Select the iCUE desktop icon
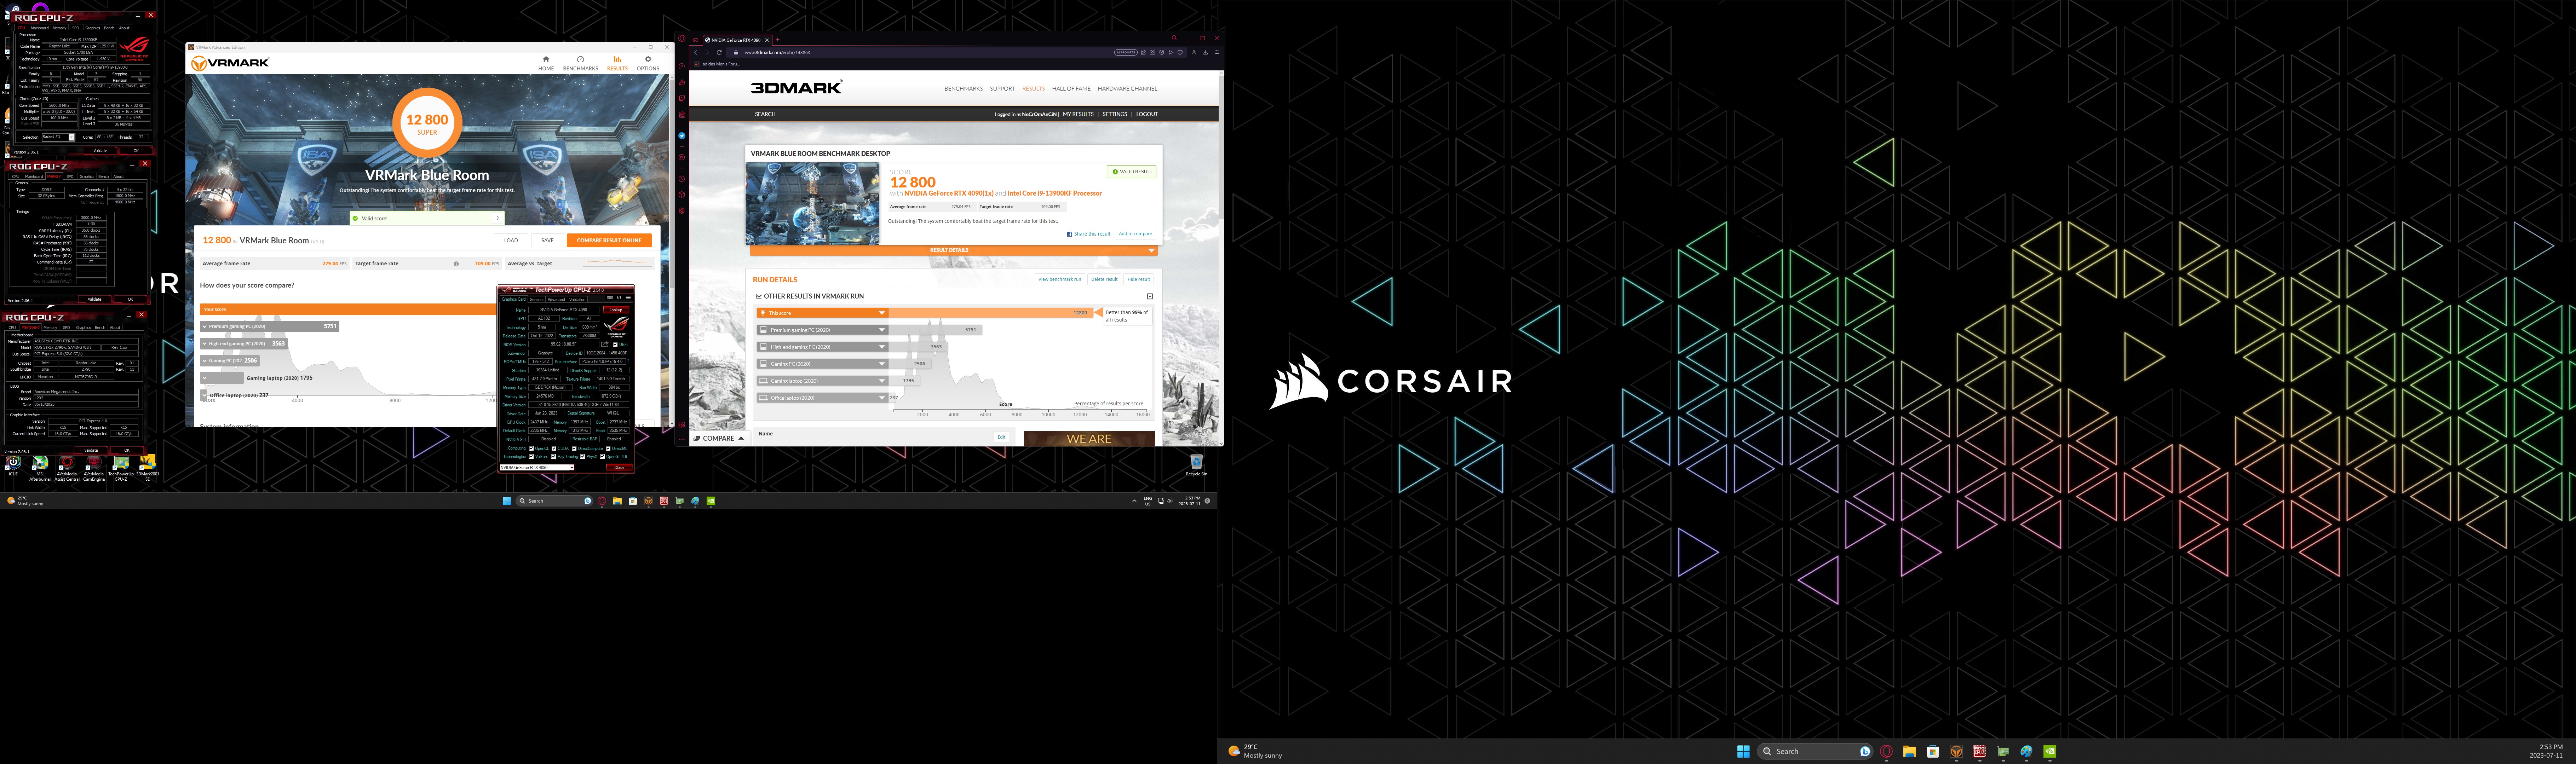The height and width of the screenshot is (764, 2576). click(x=13, y=463)
